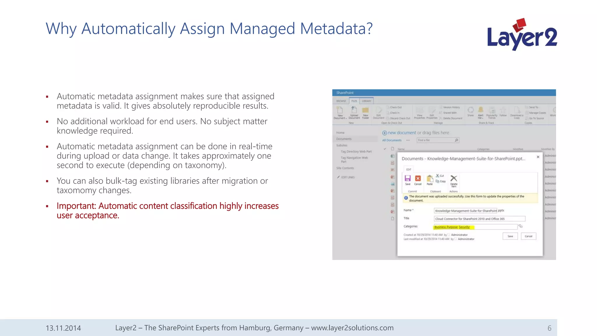The height and width of the screenshot is (336, 597).
Task: Click the Delete Item X icon
Action: pos(454,178)
